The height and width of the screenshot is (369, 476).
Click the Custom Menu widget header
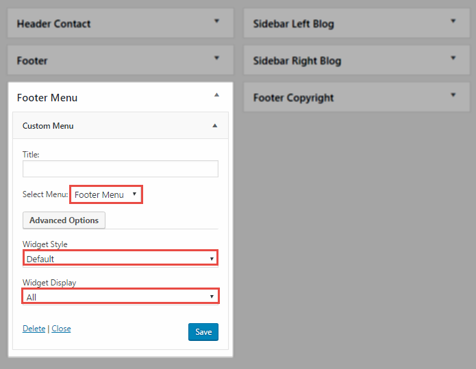121,126
